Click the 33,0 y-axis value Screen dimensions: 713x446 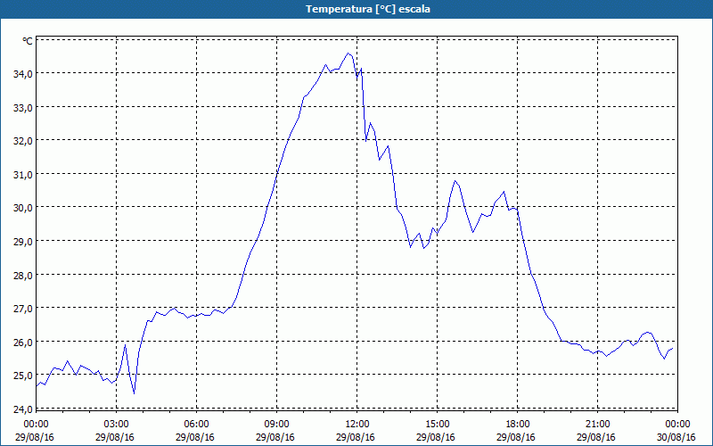pyautogui.click(x=23, y=108)
